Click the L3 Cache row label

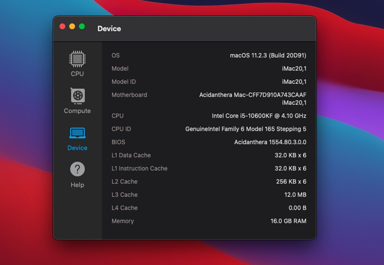(124, 195)
